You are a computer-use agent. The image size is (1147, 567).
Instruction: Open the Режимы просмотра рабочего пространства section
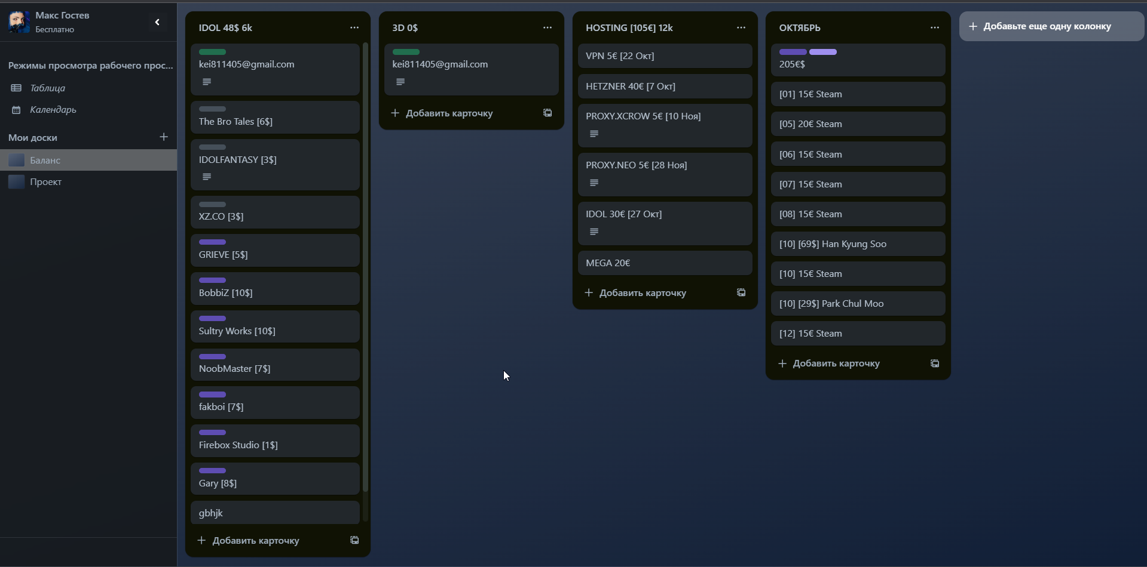91,65
